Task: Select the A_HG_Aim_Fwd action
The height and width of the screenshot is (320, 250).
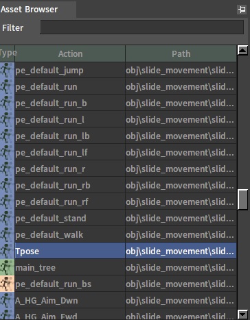Action: (70, 315)
